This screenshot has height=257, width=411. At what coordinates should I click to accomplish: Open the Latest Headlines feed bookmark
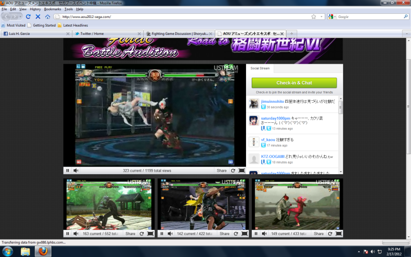click(x=72, y=25)
